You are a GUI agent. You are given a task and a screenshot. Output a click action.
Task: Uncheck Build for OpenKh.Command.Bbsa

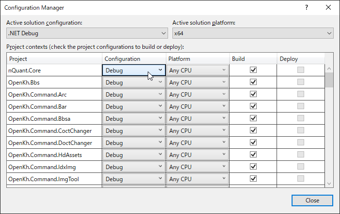(x=253, y=118)
